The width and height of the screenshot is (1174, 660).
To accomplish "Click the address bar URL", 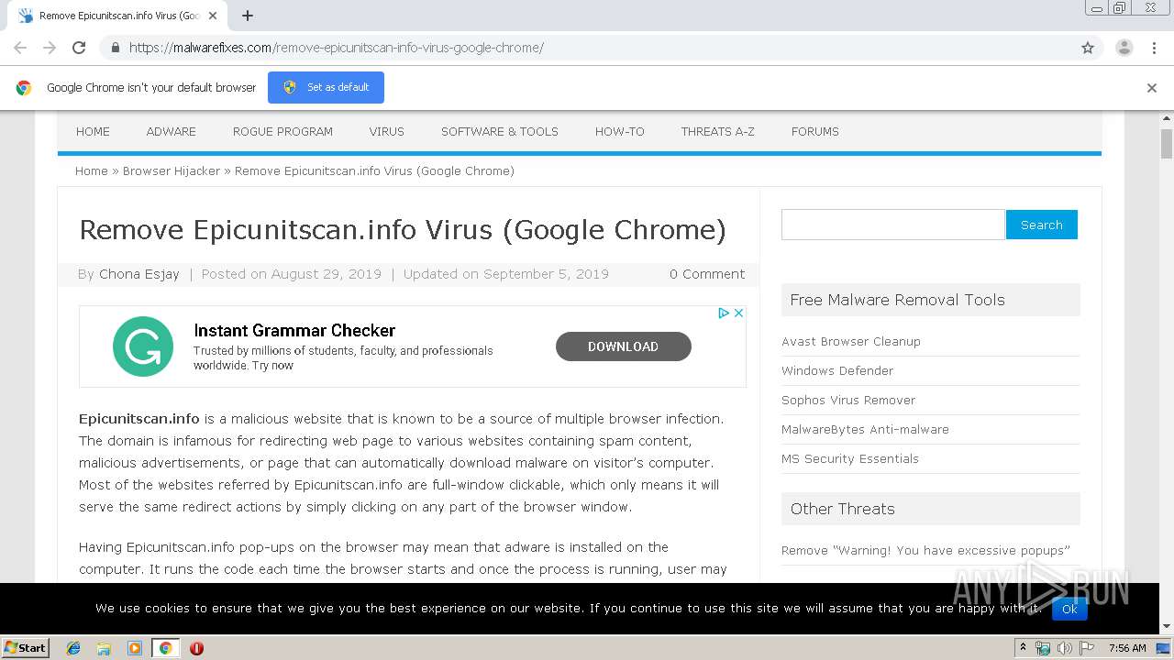I will 336,48.
